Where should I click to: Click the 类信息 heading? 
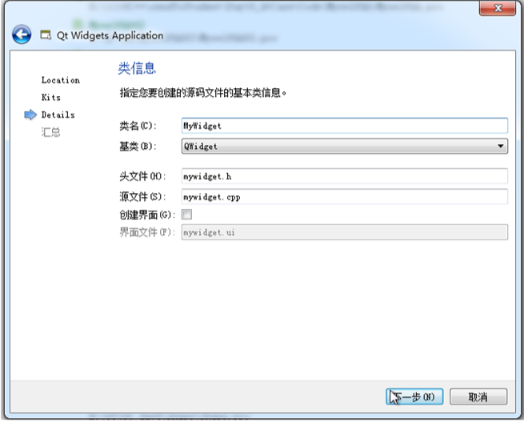click(137, 68)
